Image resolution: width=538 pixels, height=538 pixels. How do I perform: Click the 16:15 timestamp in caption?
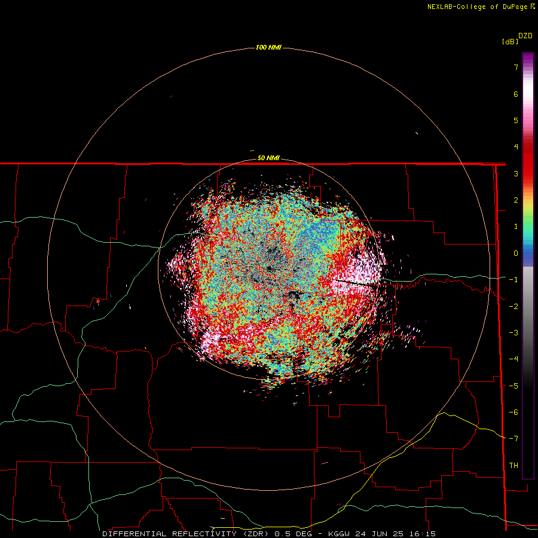pyautogui.click(x=423, y=534)
